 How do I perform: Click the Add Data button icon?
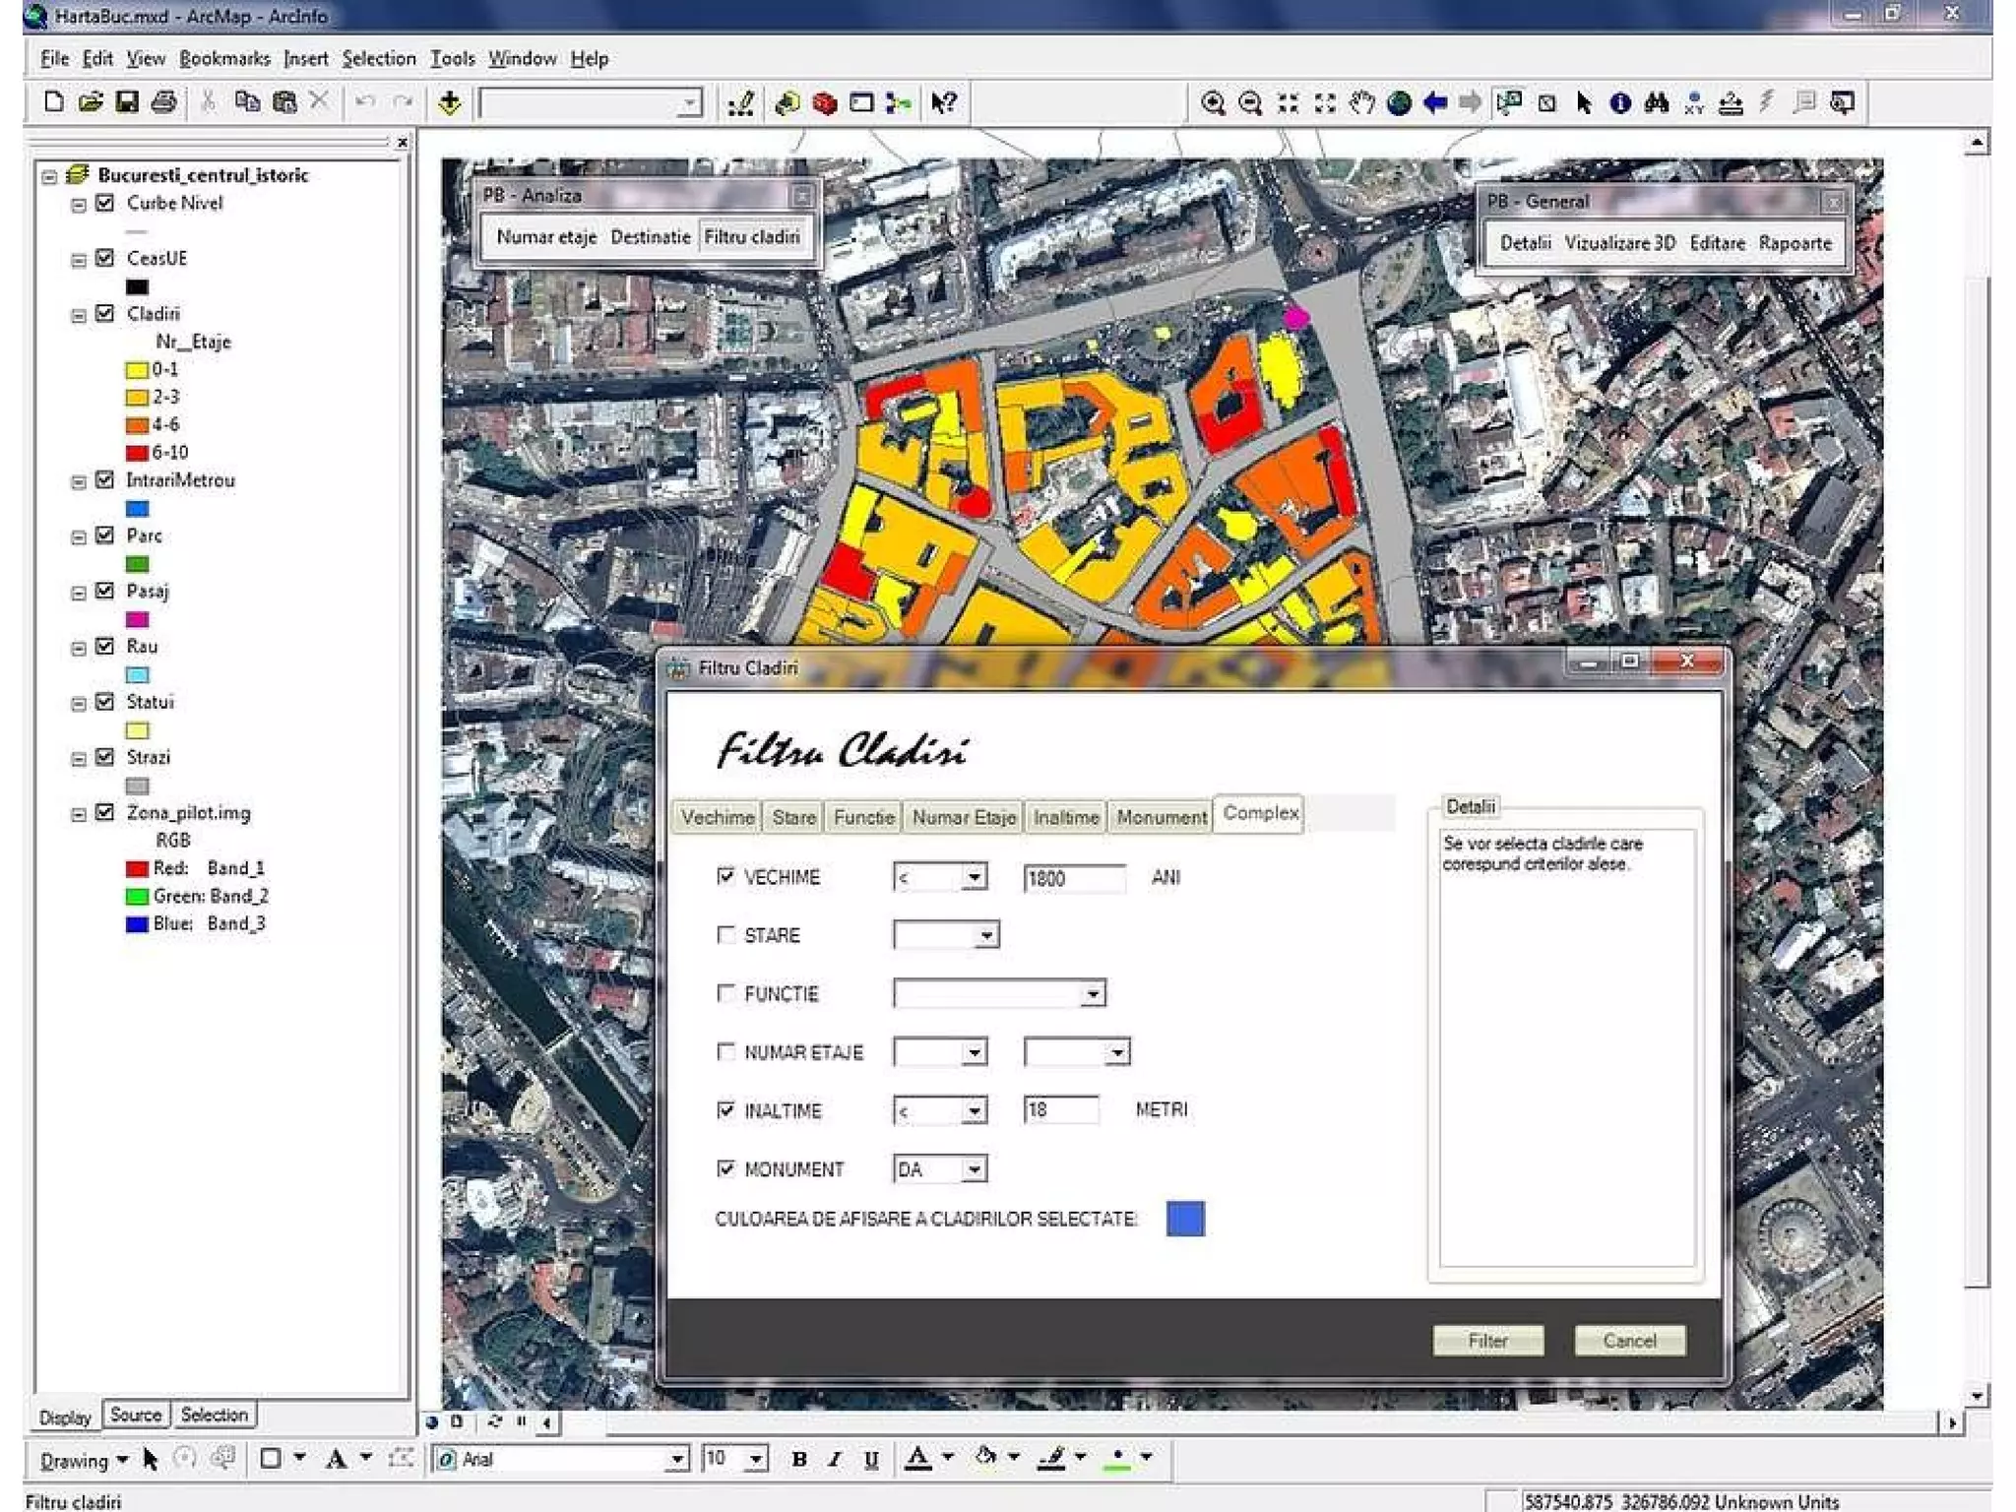click(450, 103)
